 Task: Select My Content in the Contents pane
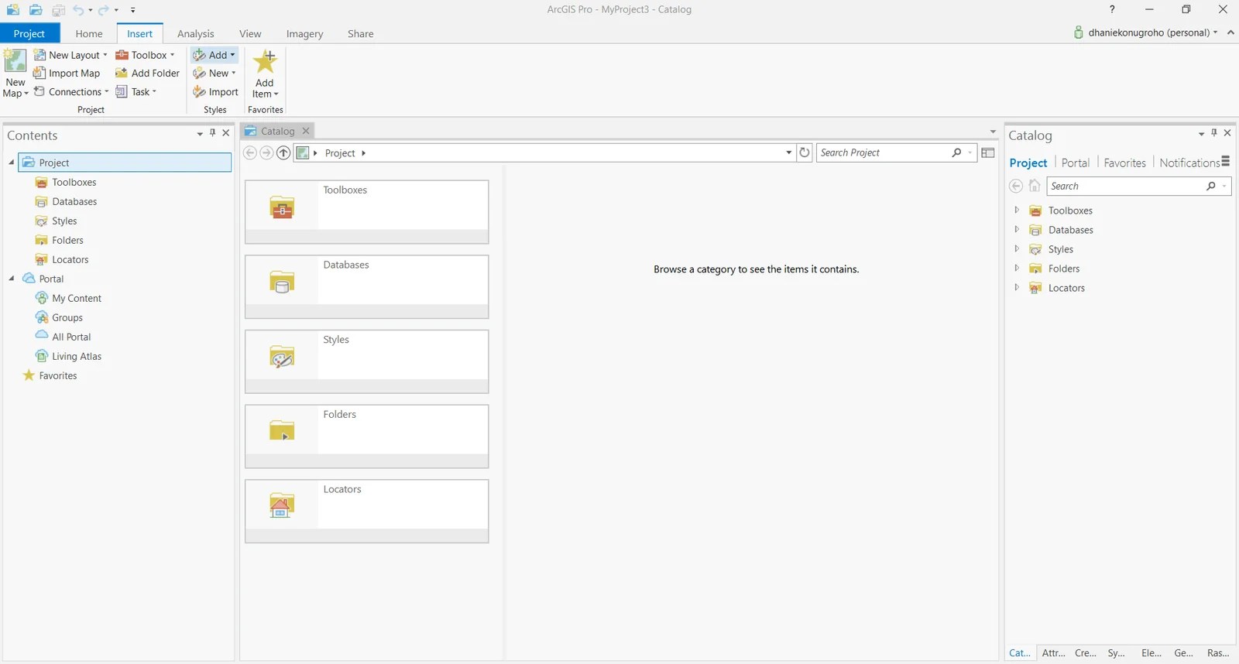pyautogui.click(x=77, y=298)
